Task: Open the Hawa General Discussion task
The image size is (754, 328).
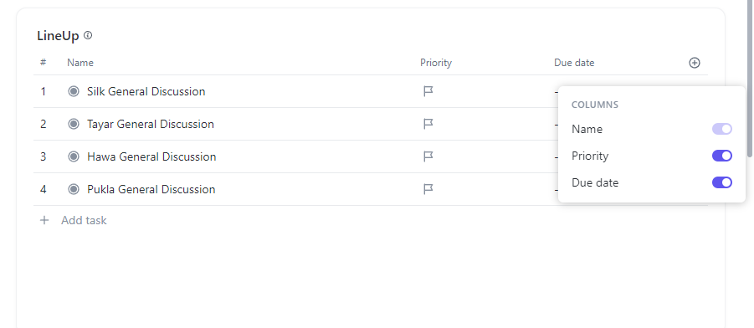Action: click(151, 156)
